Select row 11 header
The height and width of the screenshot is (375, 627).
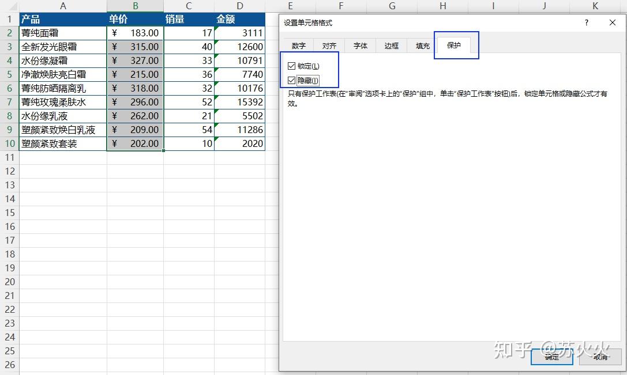[9, 157]
